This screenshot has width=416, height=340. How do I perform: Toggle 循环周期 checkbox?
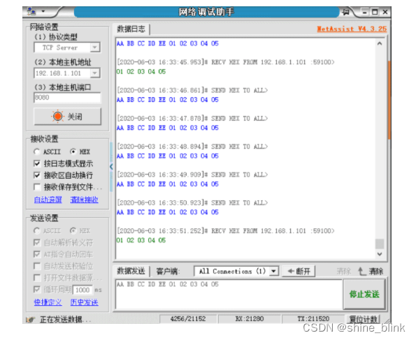(37, 290)
